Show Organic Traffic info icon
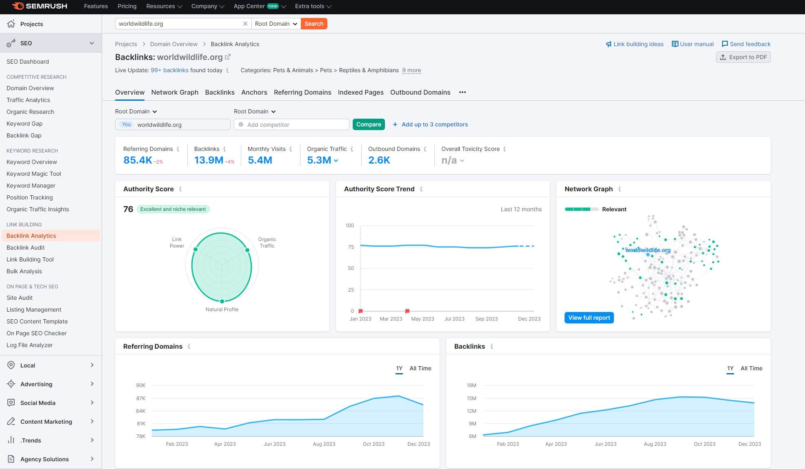Screen dimensions: 805x469 click(352, 149)
